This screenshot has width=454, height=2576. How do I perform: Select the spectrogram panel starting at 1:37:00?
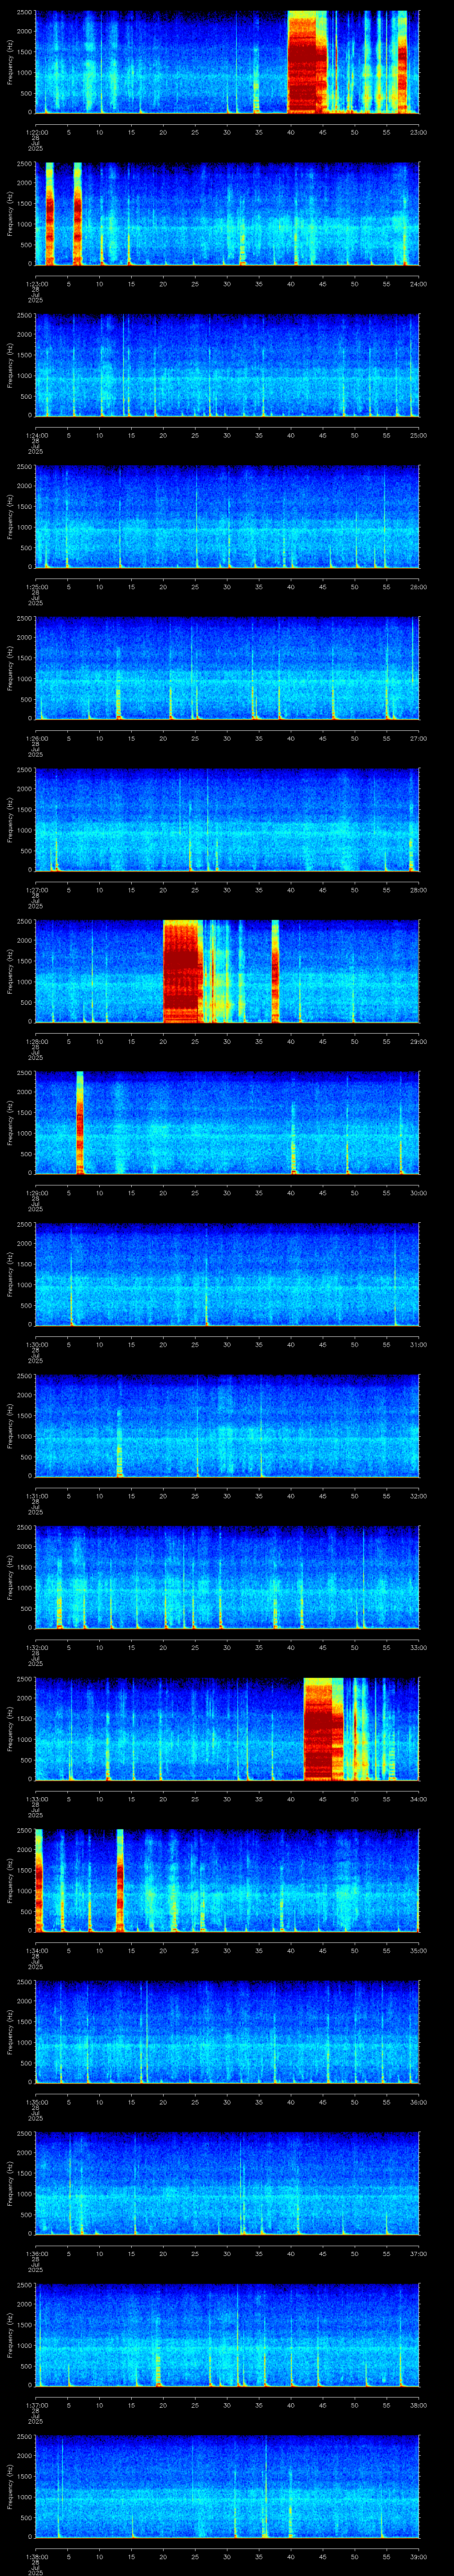tap(227, 2335)
